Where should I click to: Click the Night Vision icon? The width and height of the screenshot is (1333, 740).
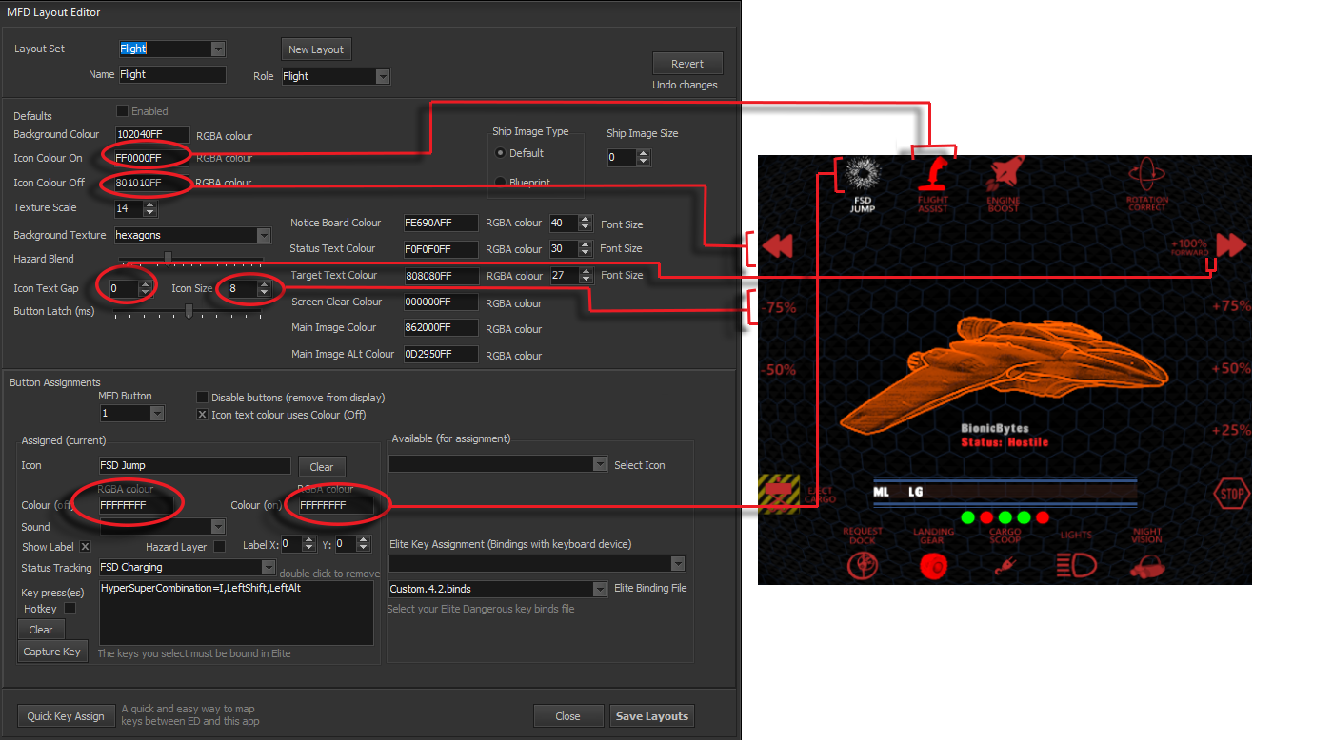click(x=1146, y=567)
